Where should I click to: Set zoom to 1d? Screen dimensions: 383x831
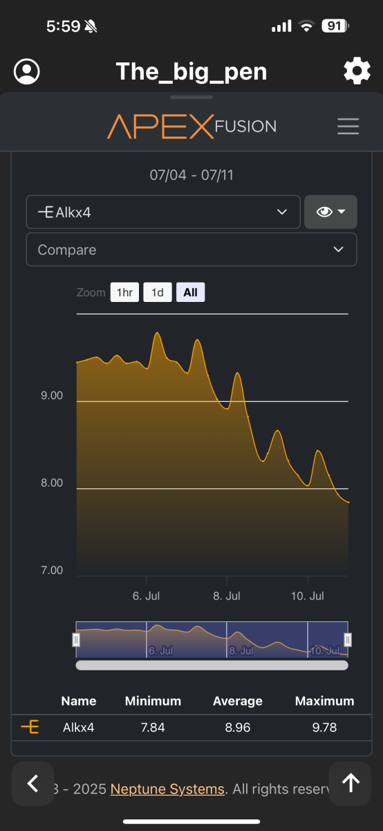(158, 292)
